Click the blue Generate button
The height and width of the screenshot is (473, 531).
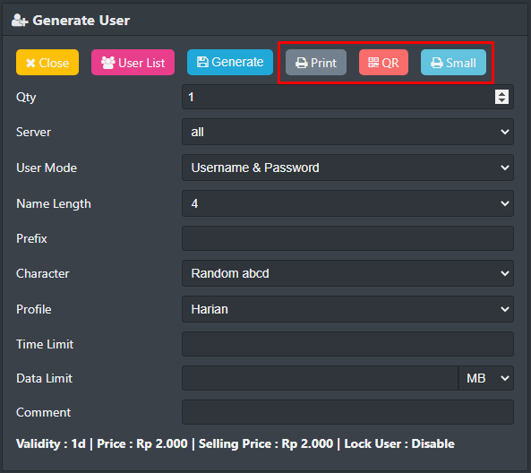point(230,63)
